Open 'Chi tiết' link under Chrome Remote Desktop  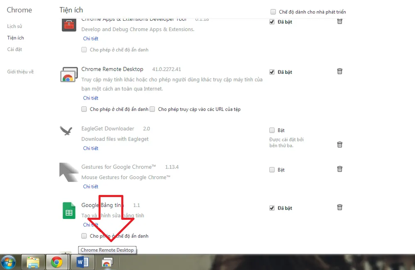point(90,98)
